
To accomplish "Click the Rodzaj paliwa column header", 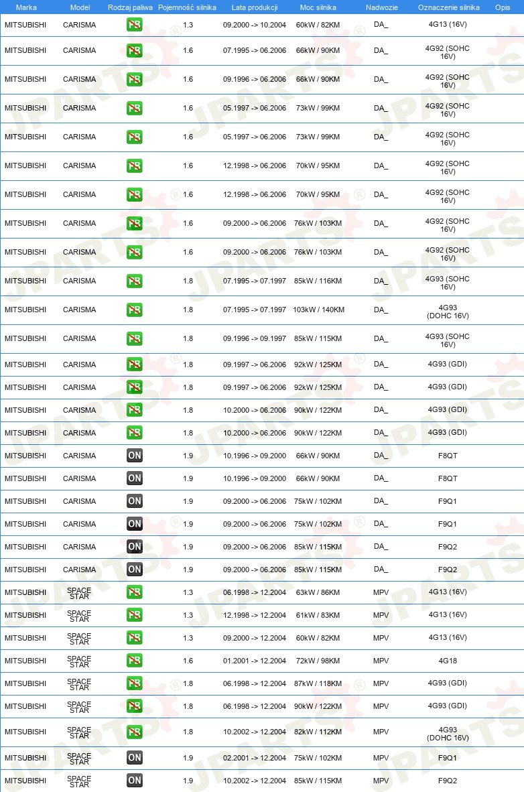I will click(130, 7).
